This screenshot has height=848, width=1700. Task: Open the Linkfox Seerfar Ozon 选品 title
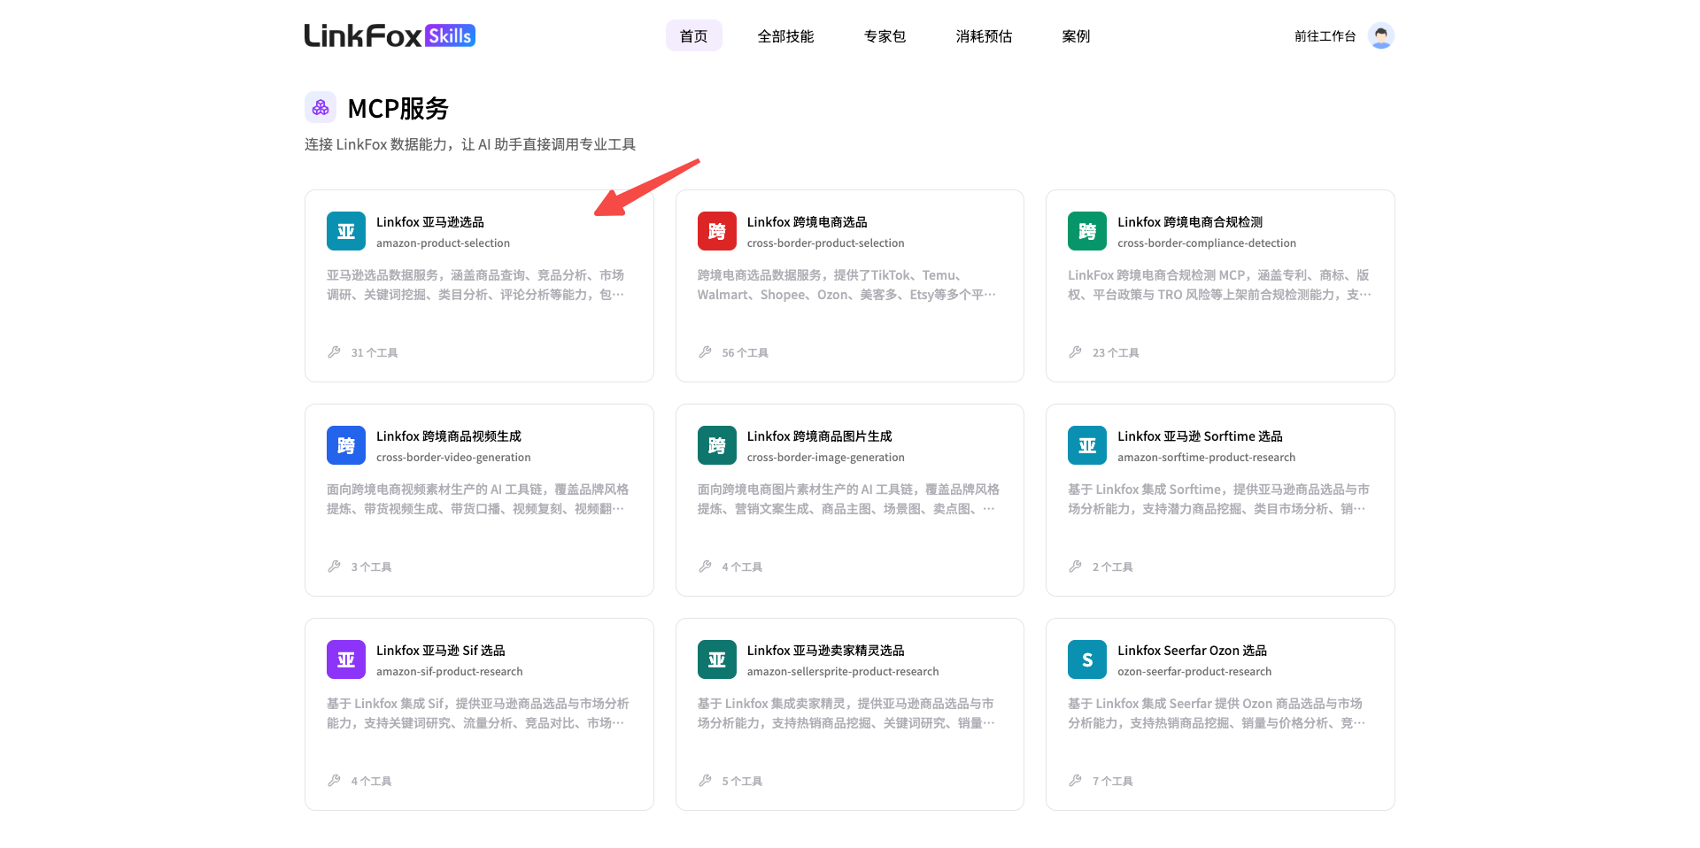[1192, 651]
